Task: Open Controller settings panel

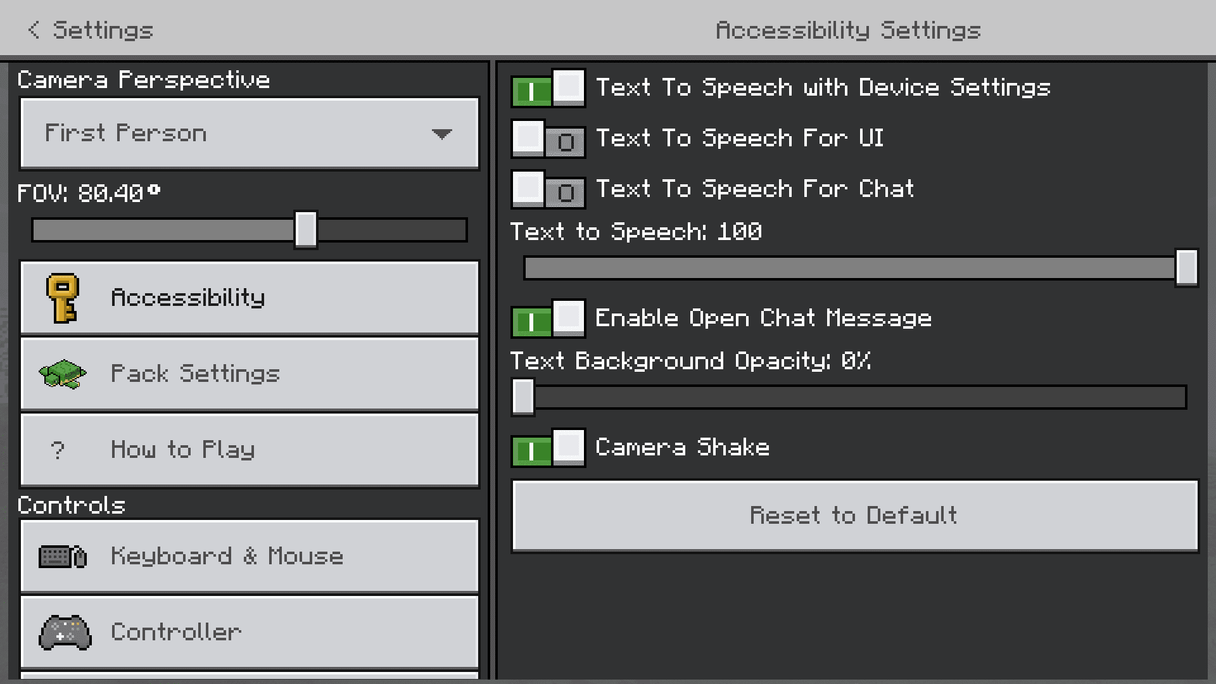Action: 249,632
